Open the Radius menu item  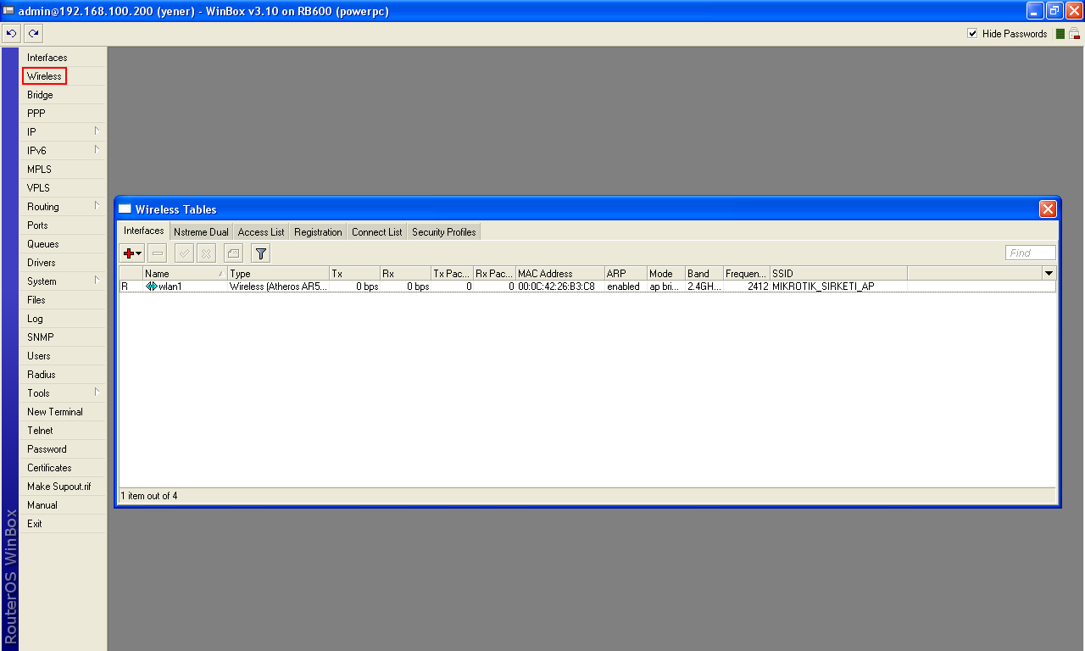tap(64, 375)
